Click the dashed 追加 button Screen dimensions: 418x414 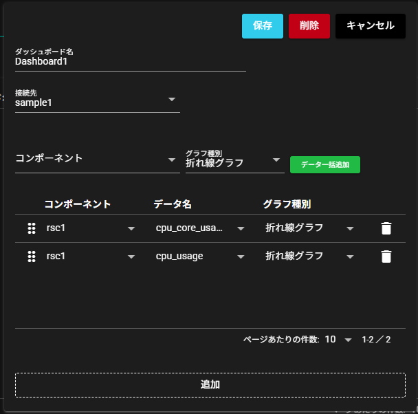click(210, 385)
